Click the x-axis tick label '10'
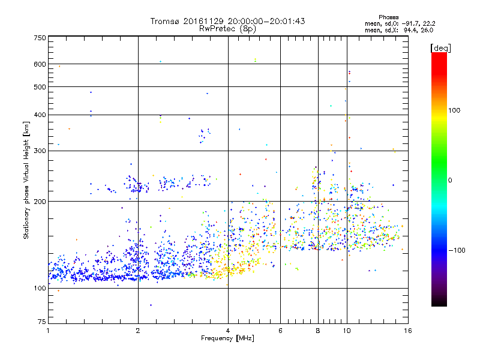This screenshot has height=360, width=480. (347, 331)
